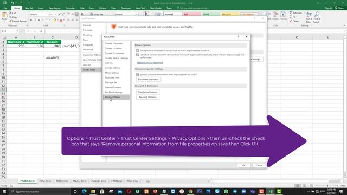This screenshot has width=347, height=195.
Task: Click the Decrease Font Size icon
Action: pyautogui.click(x=63, y=15)
